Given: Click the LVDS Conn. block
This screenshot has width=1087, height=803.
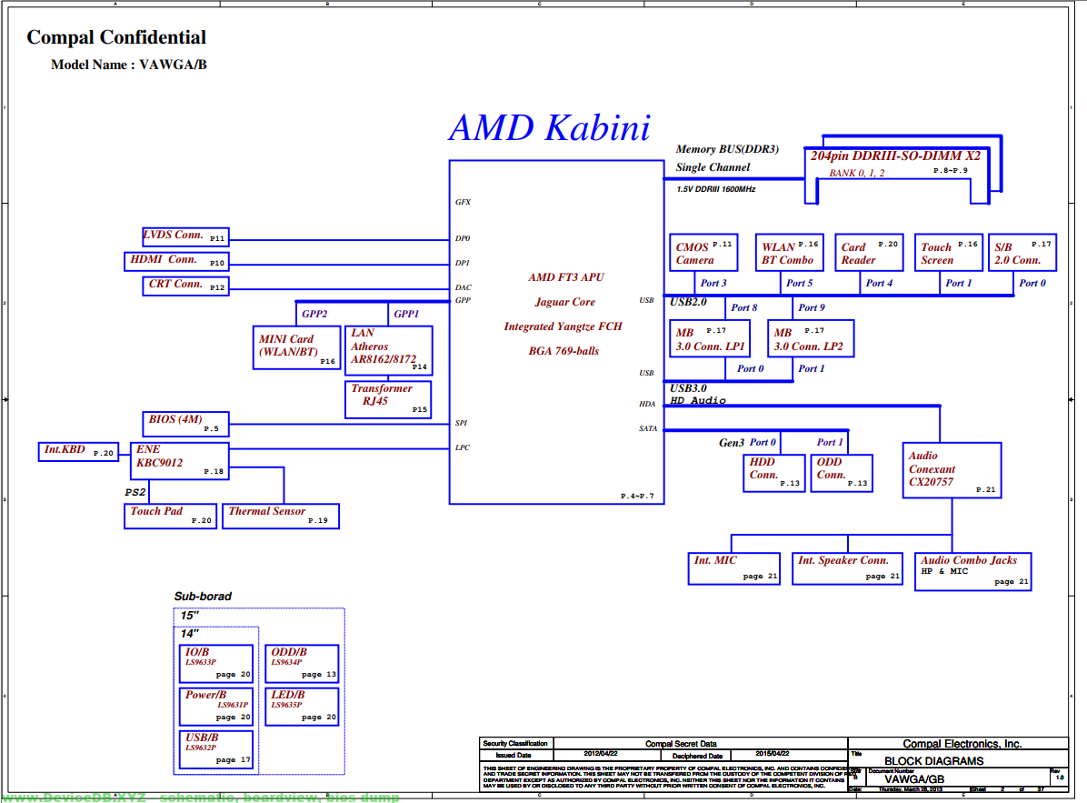Looking at the screenshot, I should tap(185, 236).
